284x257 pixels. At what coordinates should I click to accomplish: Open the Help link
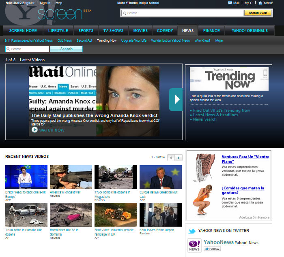(59, 3)
